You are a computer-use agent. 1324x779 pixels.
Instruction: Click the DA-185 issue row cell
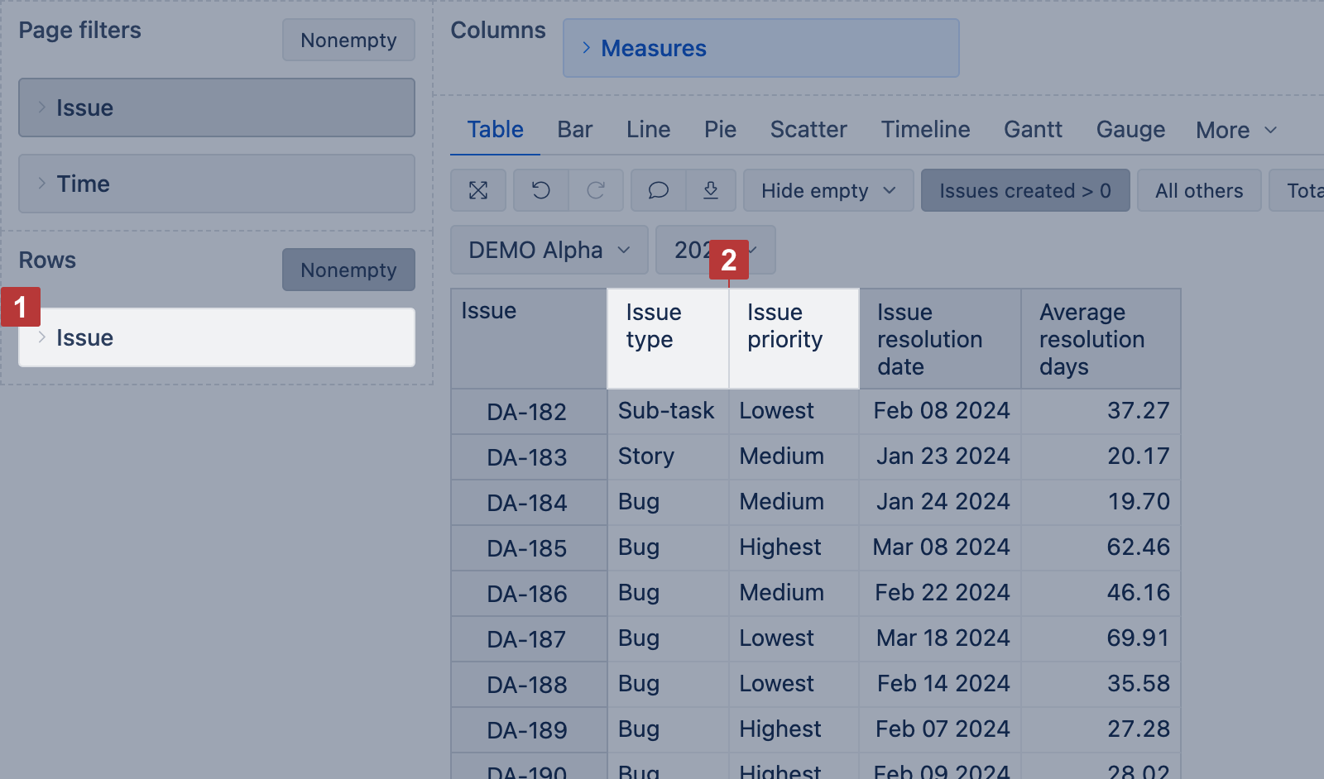pos(527,548)
